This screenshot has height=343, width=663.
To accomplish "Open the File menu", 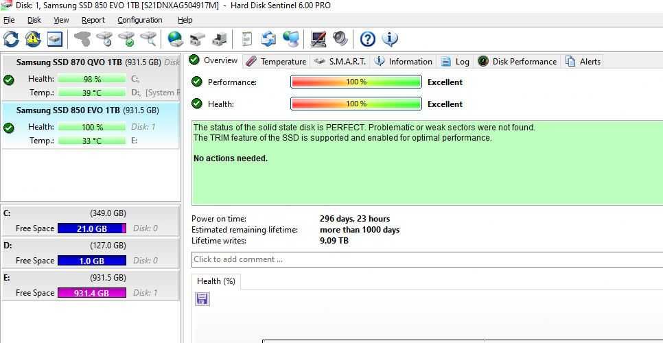I will [9, 20].
